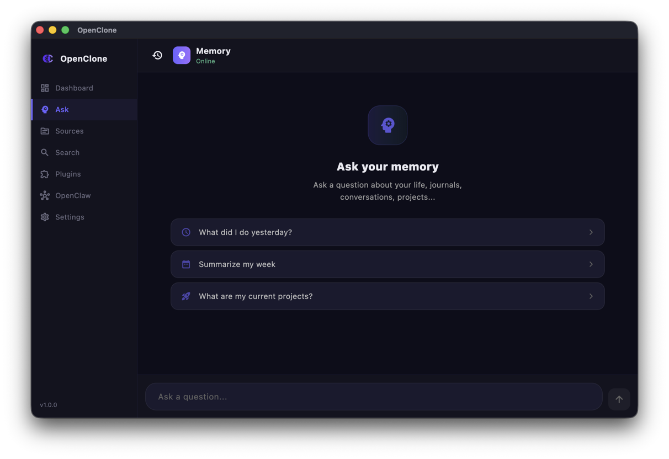
Task: Expand the 'What did I do yesterday?' suggestion
Action: (x=590, y=232)
